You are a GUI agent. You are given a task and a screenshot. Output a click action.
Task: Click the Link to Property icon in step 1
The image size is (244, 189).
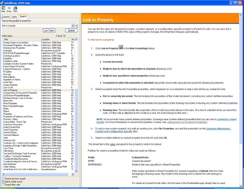point(121,47)
